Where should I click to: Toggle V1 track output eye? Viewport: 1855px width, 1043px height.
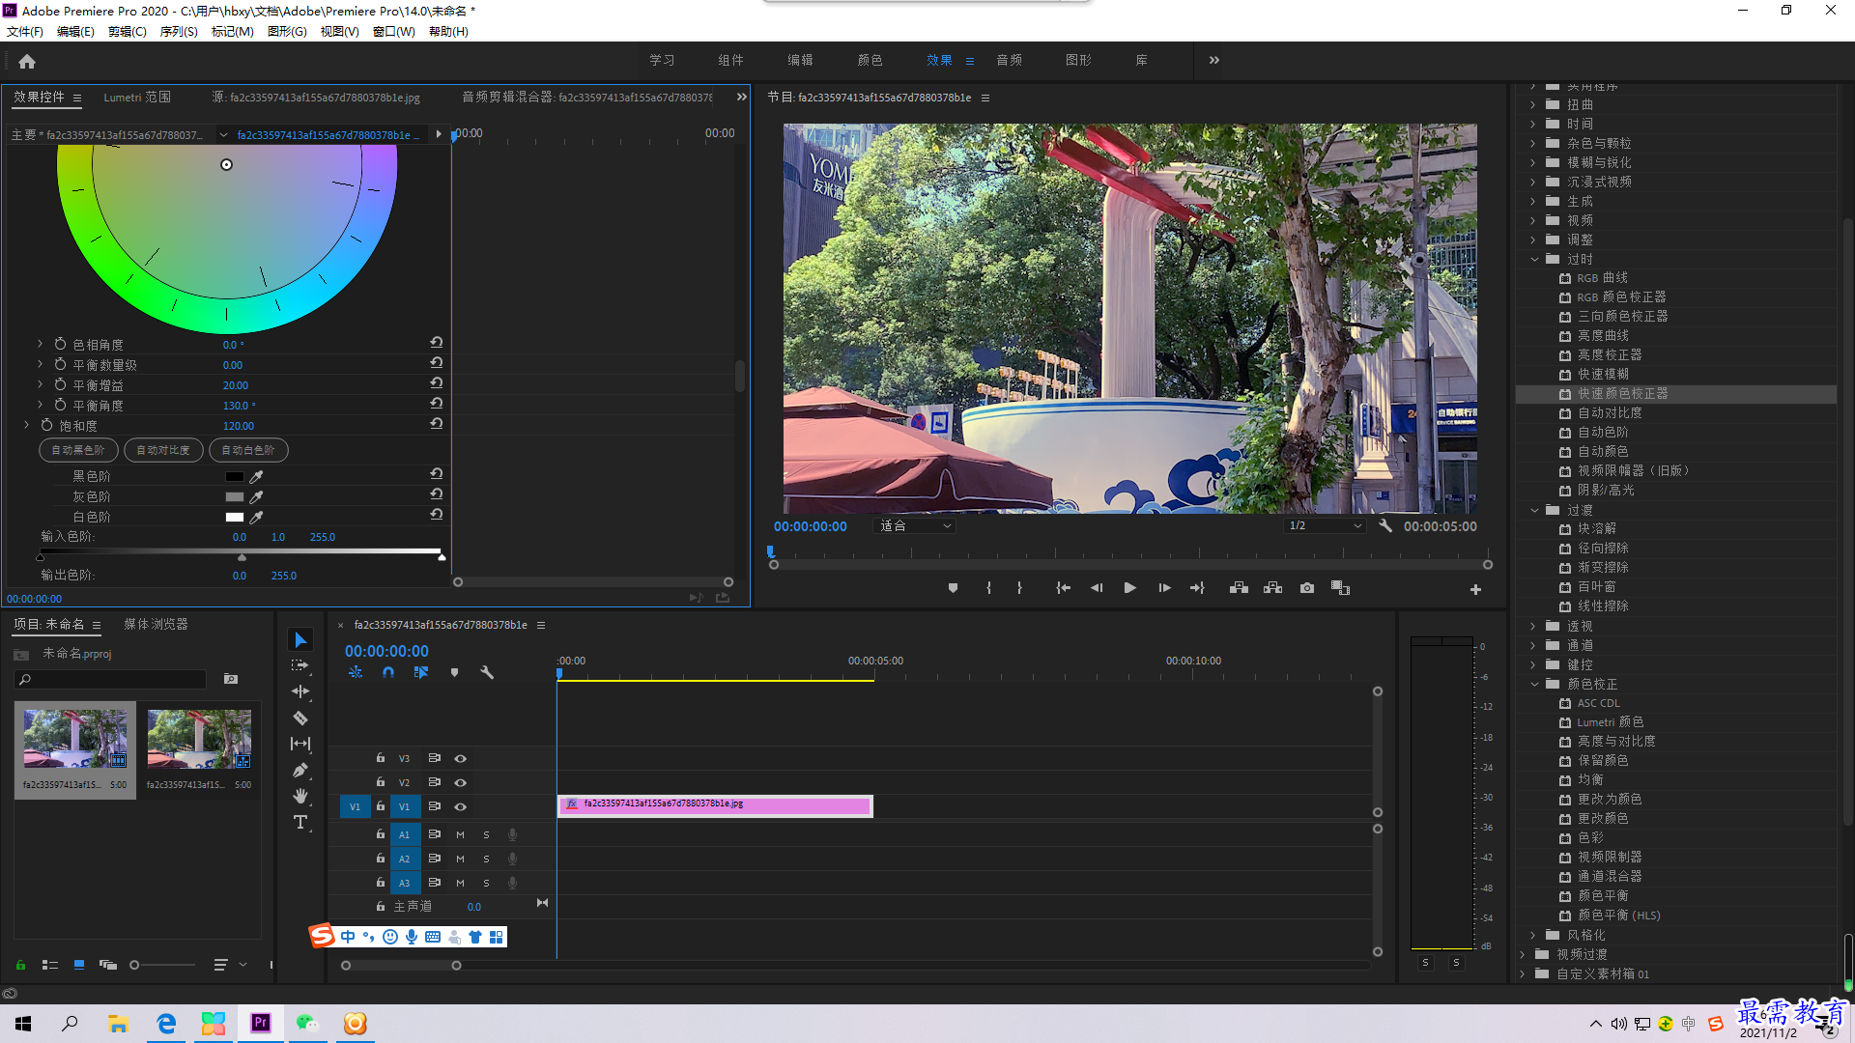(x=461, y=806)
